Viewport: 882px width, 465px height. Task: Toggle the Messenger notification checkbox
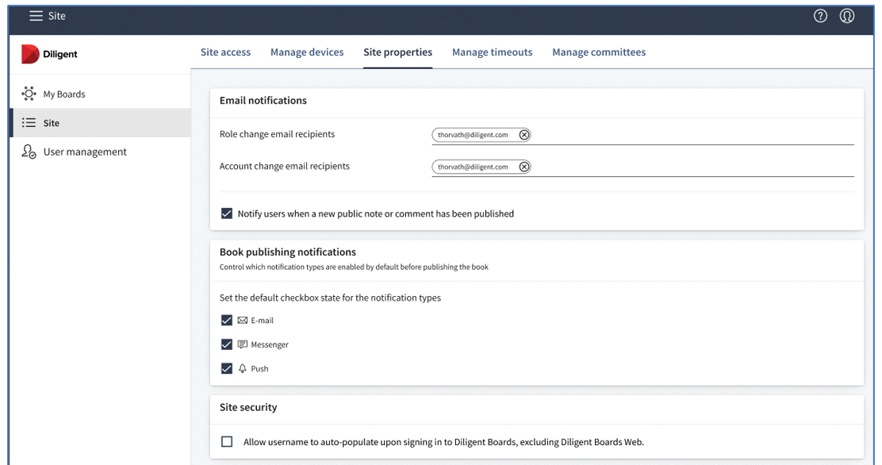[x=227, y=345]
